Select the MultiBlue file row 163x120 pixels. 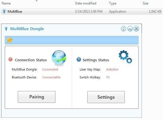(x=82, y=12)
